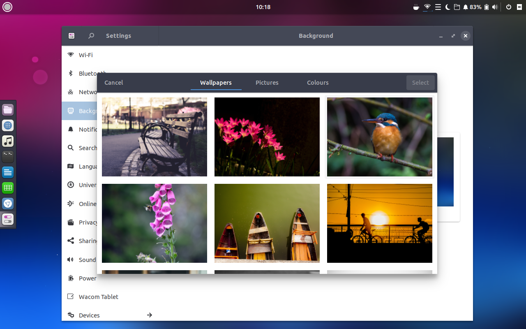Open Wi-Fi settings in the sidebar
This screenshot has height=329, width=526.
pos(110,55)
